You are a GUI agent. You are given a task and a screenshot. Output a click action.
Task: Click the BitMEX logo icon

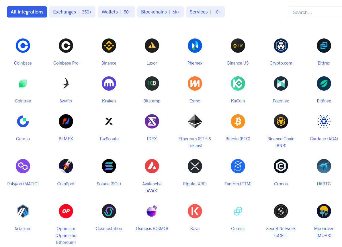66,121
